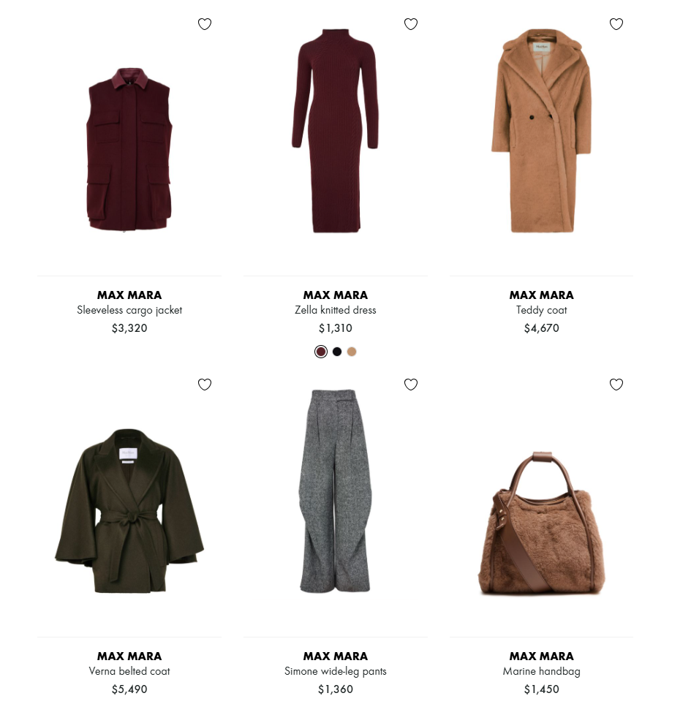The width and height of the screenshot is (691, 704).
Task: Favorite the Sleeveless cargo jacket heart icon
Action: 205,24
